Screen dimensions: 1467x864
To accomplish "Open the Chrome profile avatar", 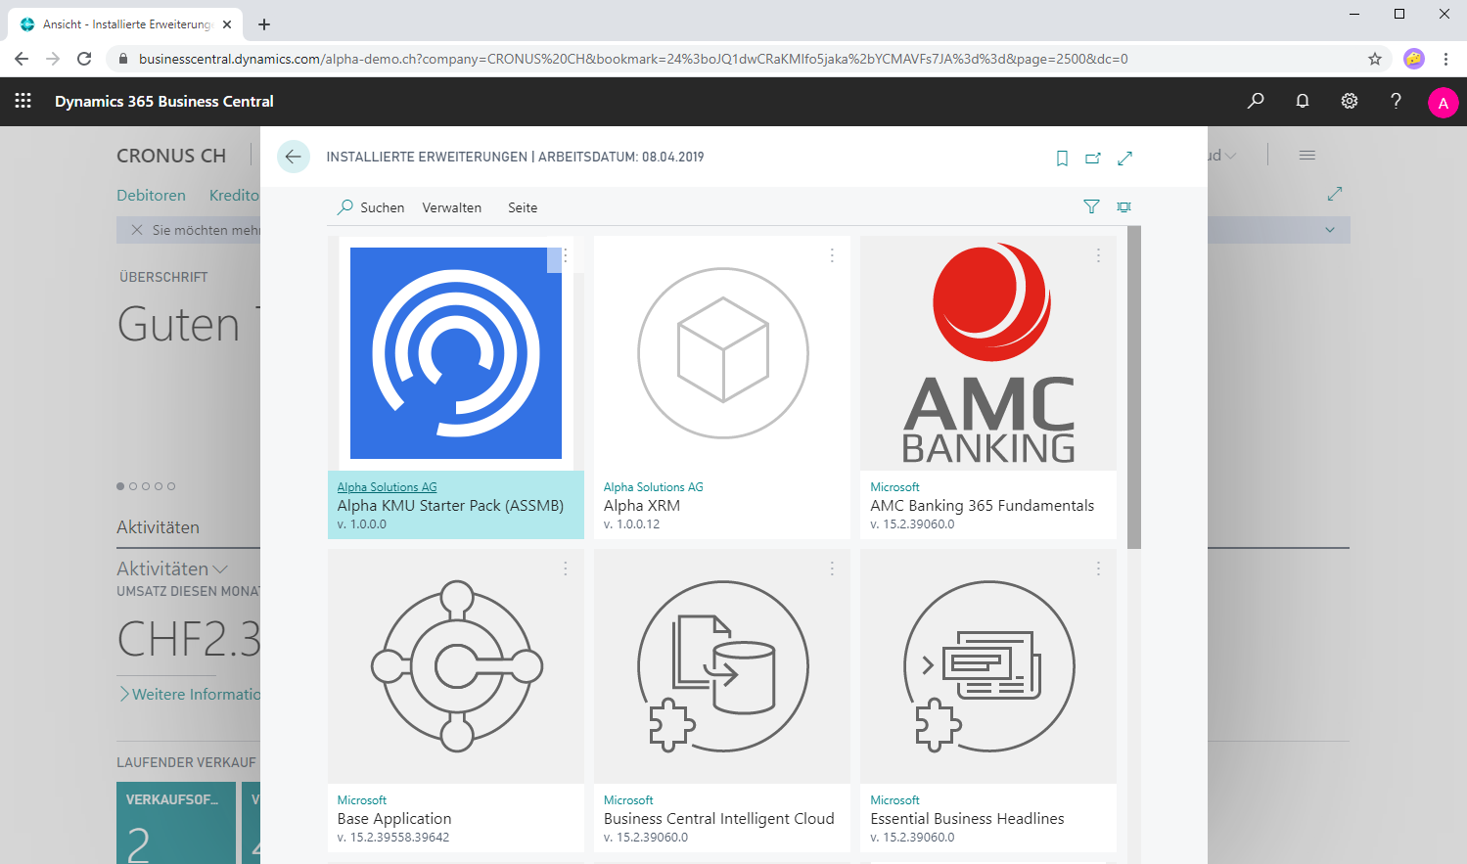I will click(x=1413, y=59).
